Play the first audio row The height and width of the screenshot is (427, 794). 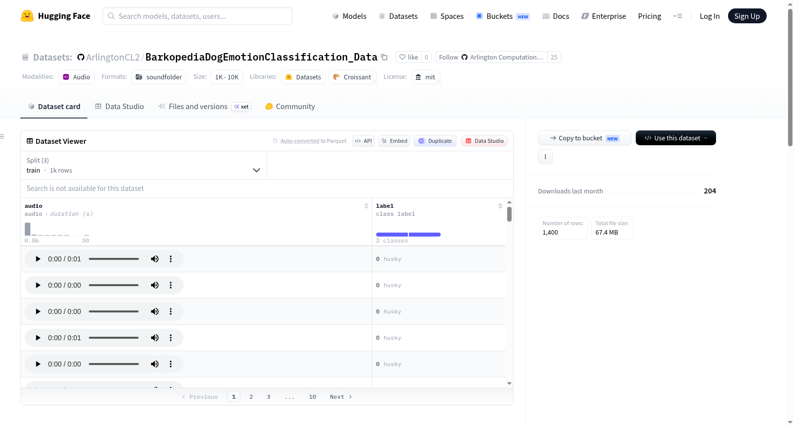[38, 259]
